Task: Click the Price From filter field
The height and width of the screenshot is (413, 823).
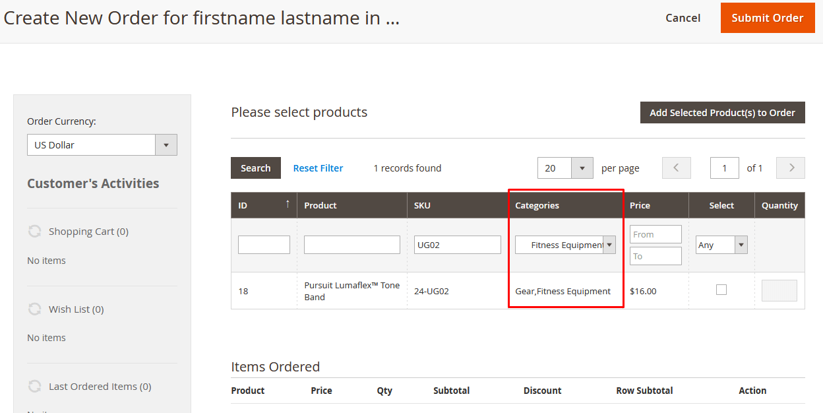Action: pyautogui.click(x=655, y=234)
